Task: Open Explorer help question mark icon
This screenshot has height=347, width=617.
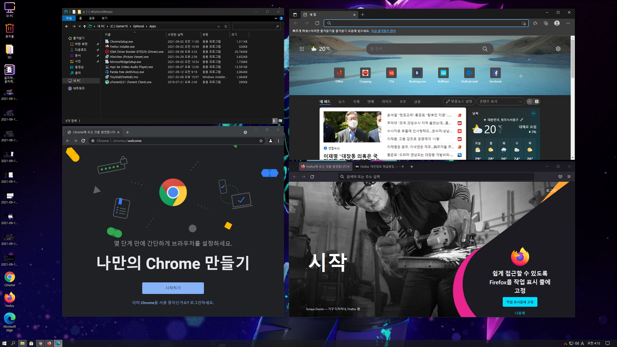Action: [281, 18]
